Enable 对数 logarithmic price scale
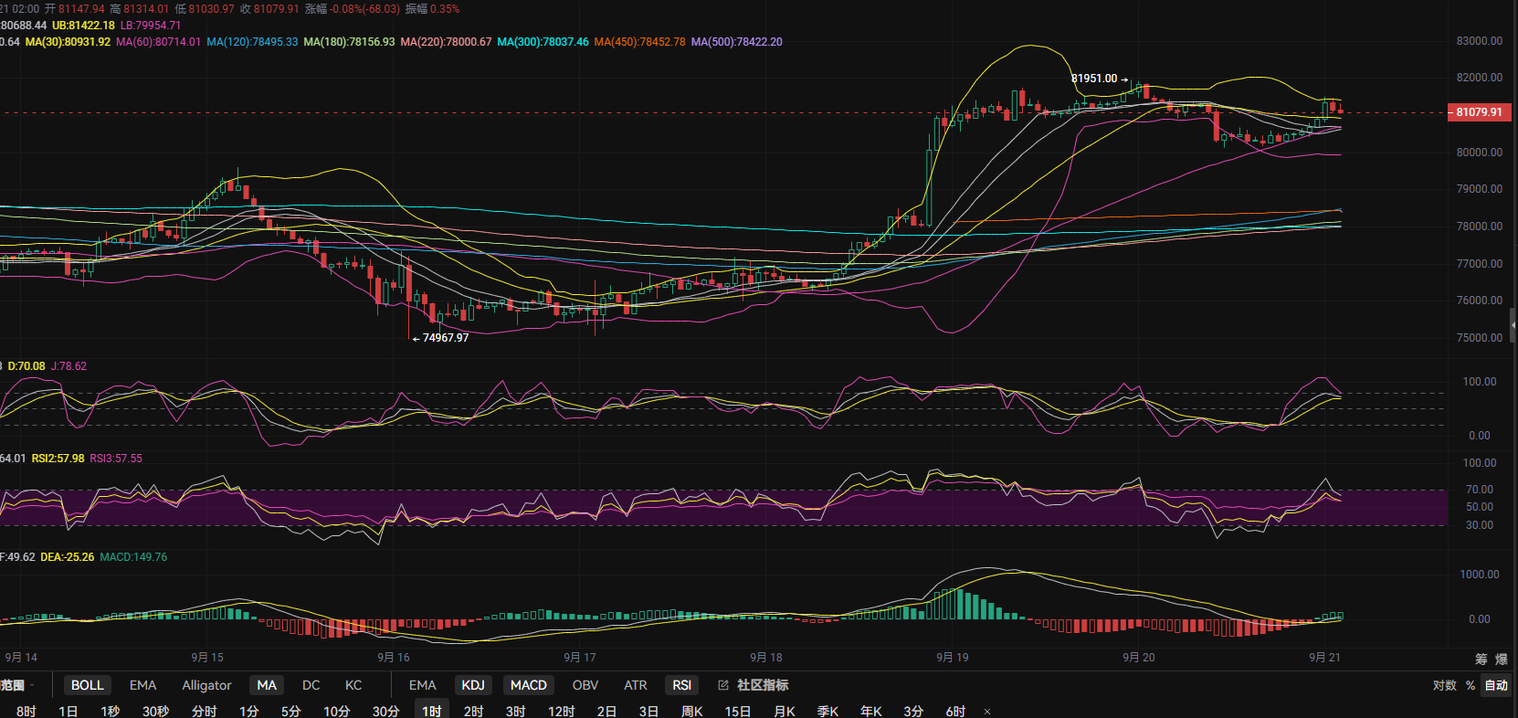This screenshot has height=718, width=1518. [x=1445, y=685]
